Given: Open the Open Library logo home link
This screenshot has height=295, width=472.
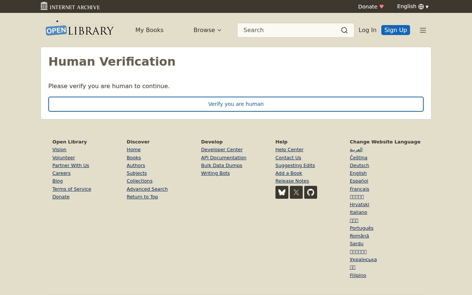Looking at the screenshot, I should click(x=80, y=29).
